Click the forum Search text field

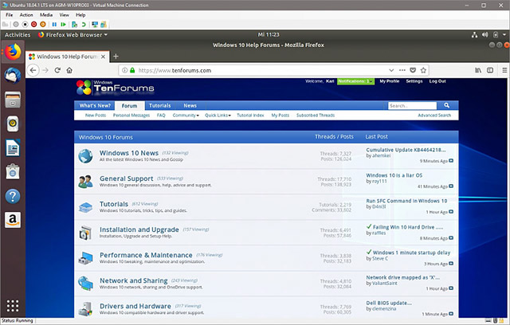[410, 105]
